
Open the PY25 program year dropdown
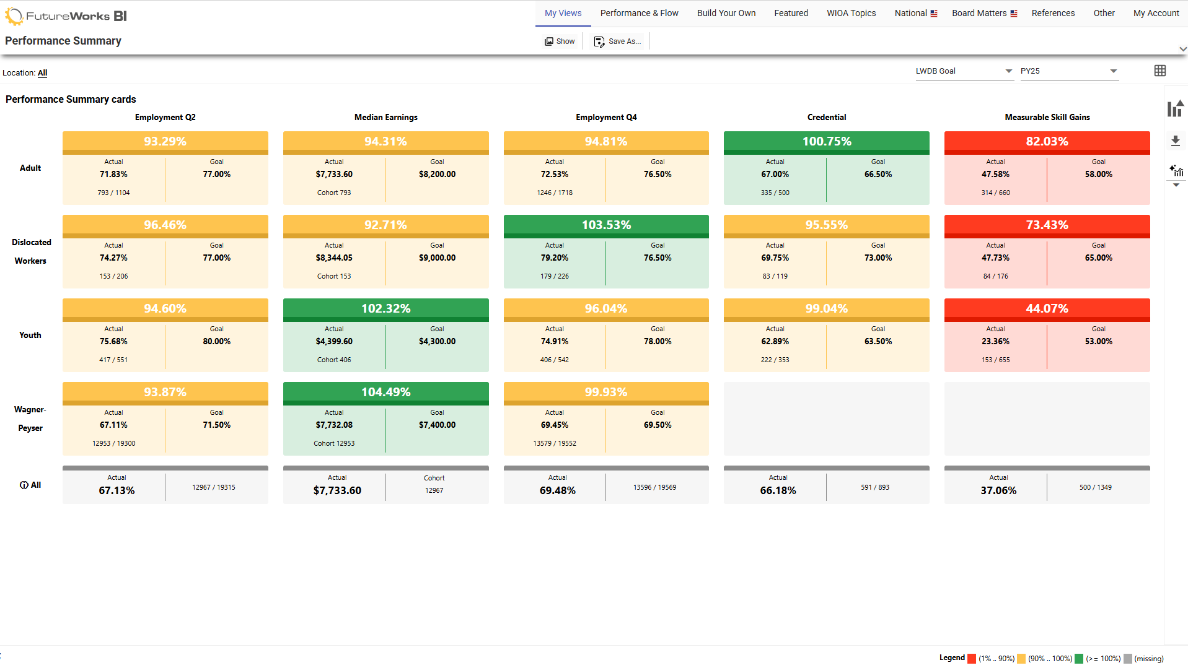1112,71
